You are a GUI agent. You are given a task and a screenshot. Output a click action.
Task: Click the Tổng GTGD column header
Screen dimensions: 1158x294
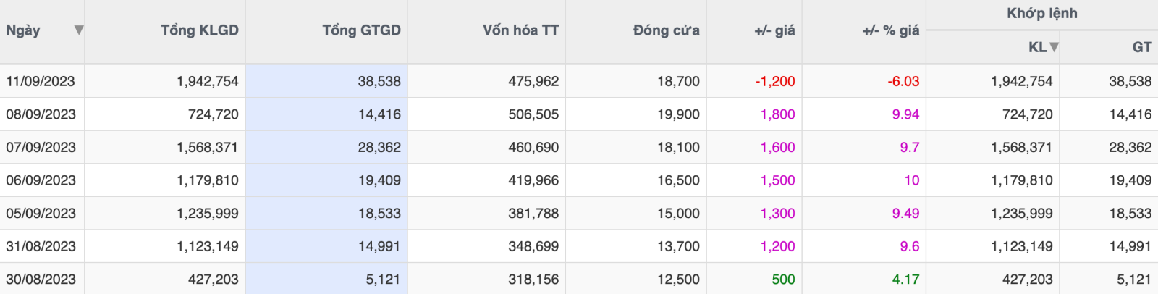pyautogui.click(x=361, y=30)
